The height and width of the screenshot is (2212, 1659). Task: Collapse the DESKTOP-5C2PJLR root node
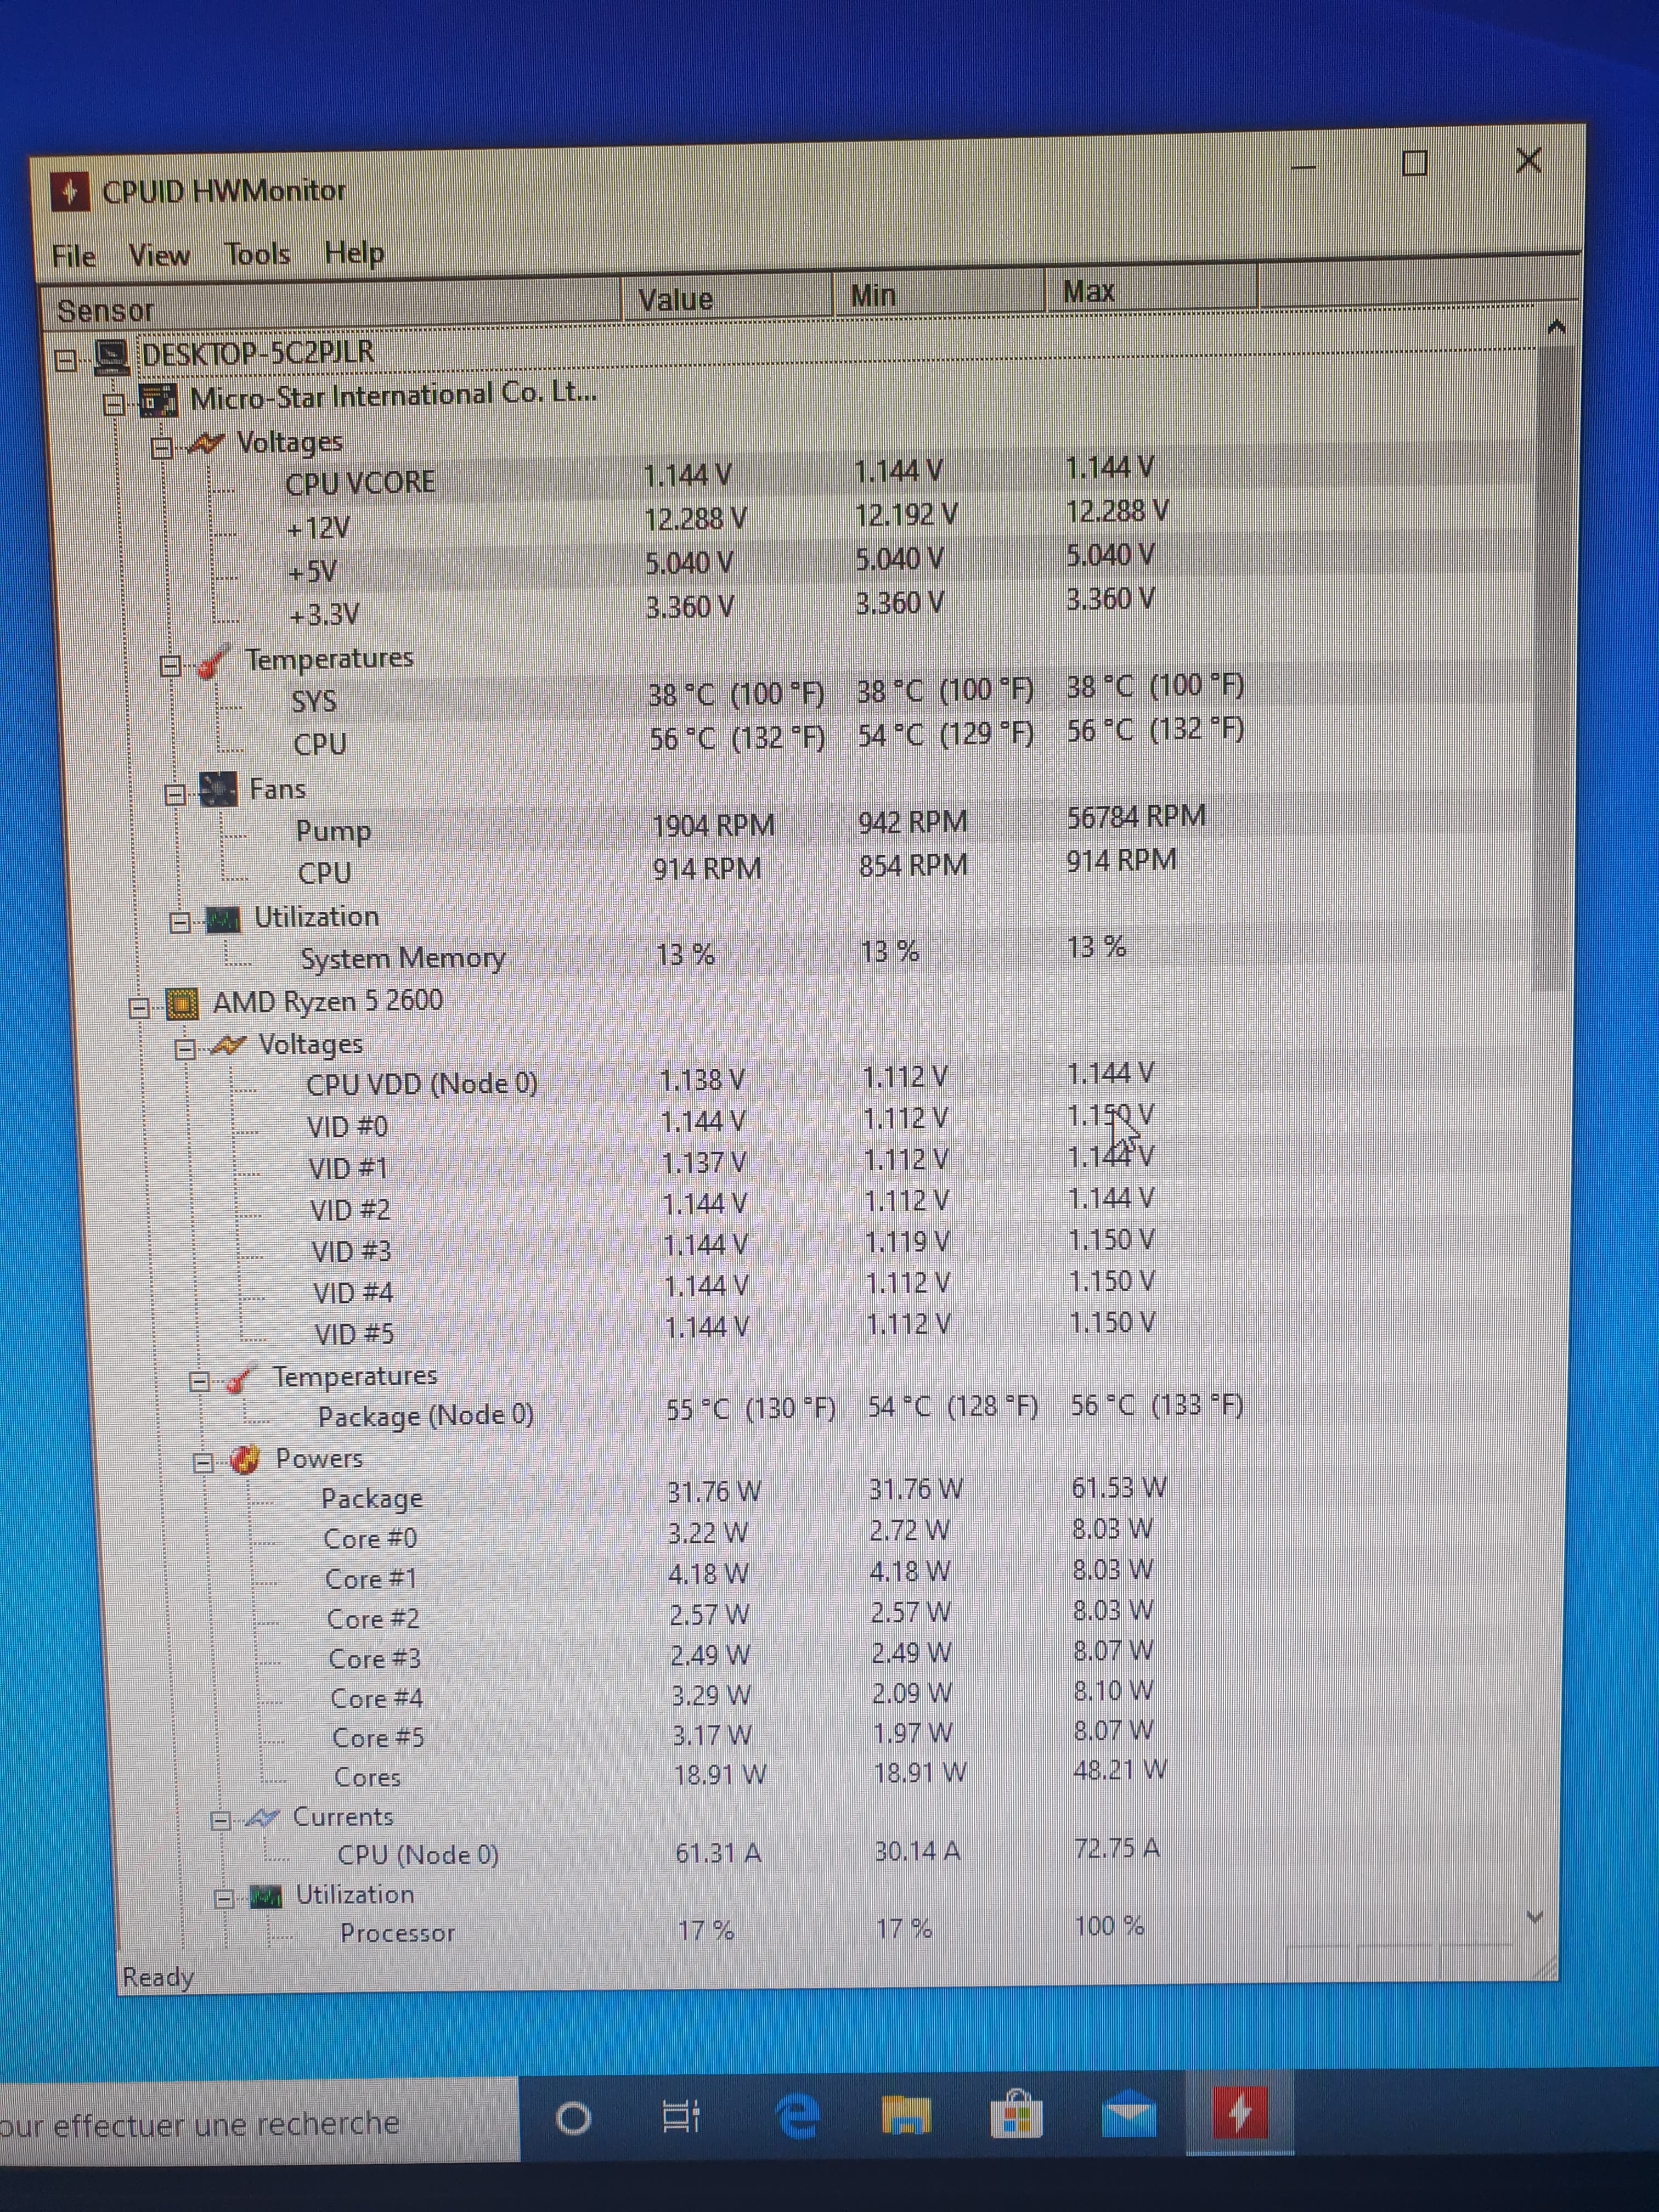tap(66, 360)
